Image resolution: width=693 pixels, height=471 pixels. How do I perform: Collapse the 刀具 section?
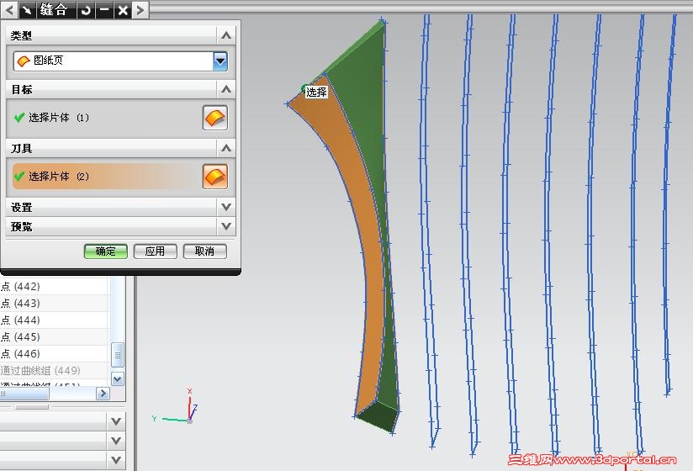pos(226,148)
